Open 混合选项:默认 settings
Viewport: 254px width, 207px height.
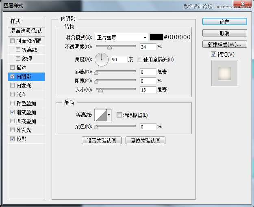click(26, 32)
